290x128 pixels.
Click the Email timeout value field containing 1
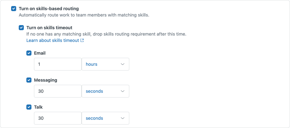tap(57, 64)
